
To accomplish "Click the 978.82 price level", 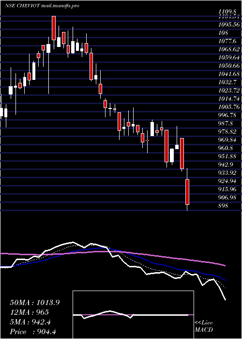I will coord(227,131).
